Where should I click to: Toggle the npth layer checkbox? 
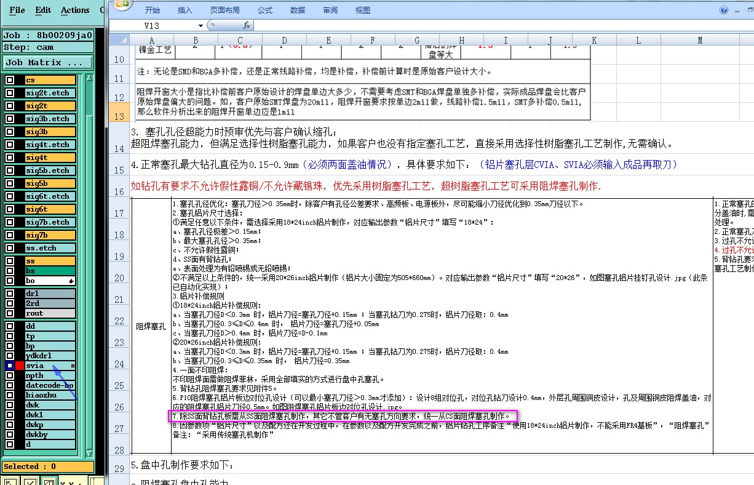(10, 375)
